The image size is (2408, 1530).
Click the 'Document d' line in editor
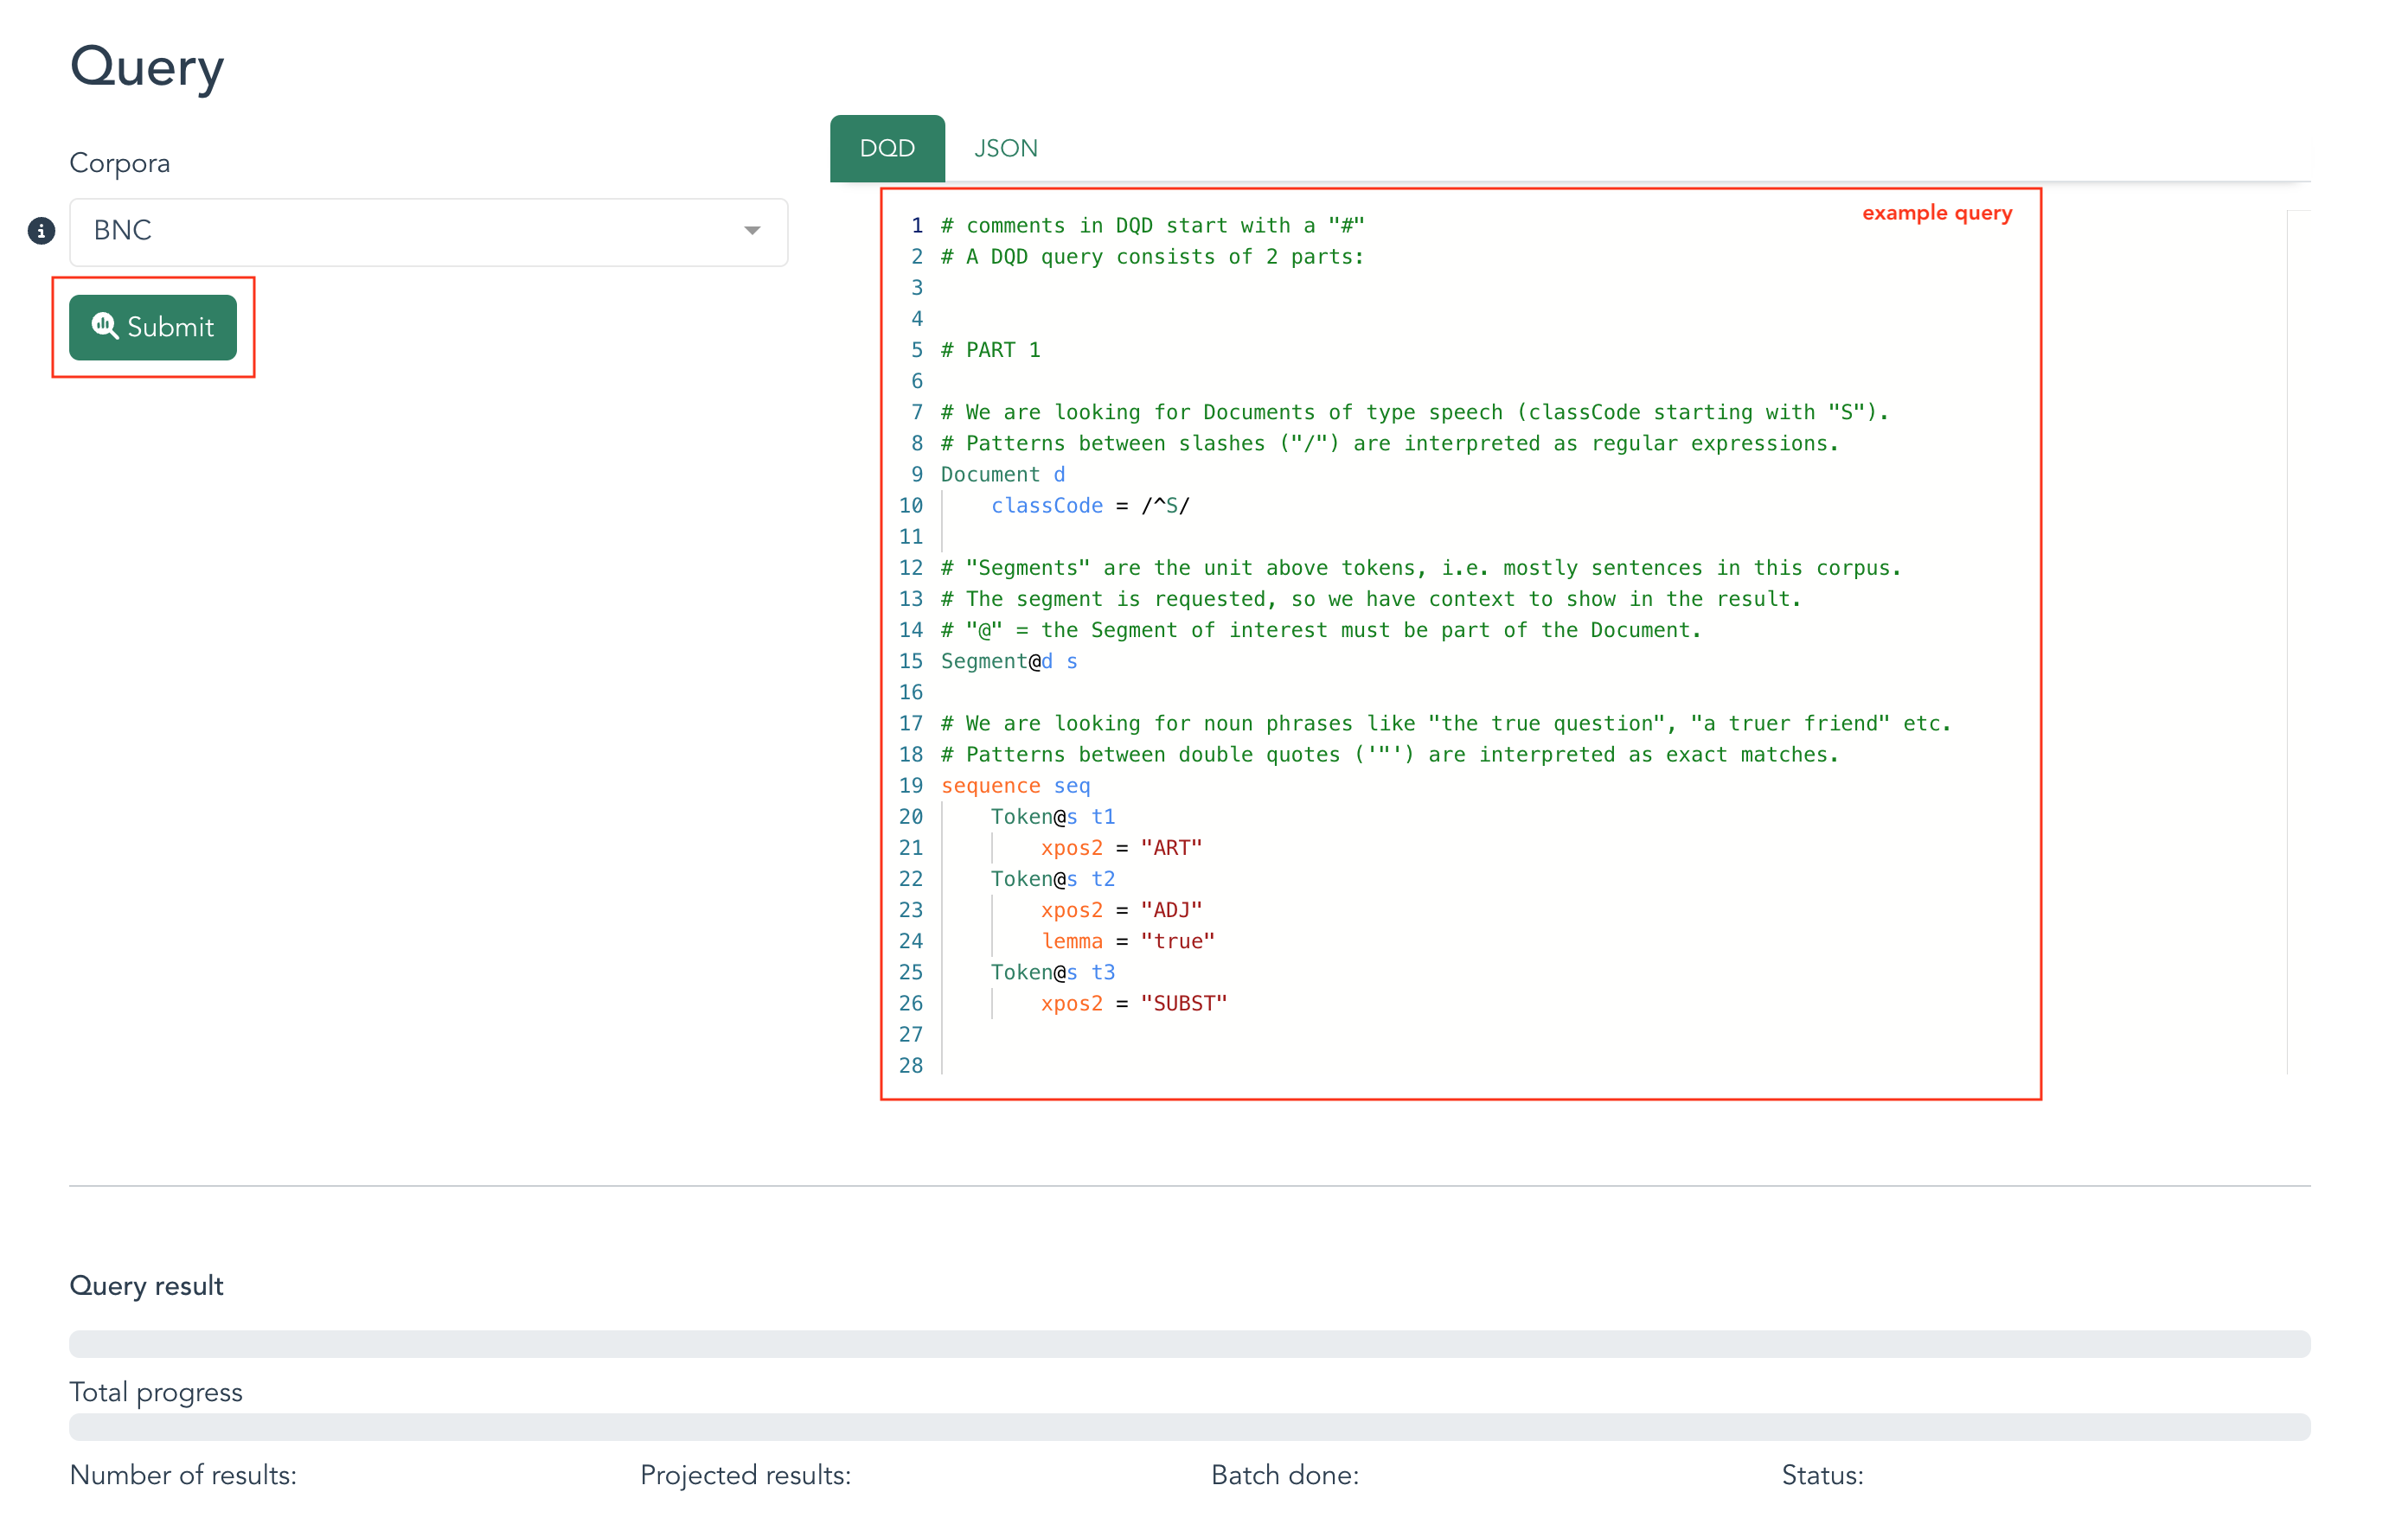tap(1003, 475)
